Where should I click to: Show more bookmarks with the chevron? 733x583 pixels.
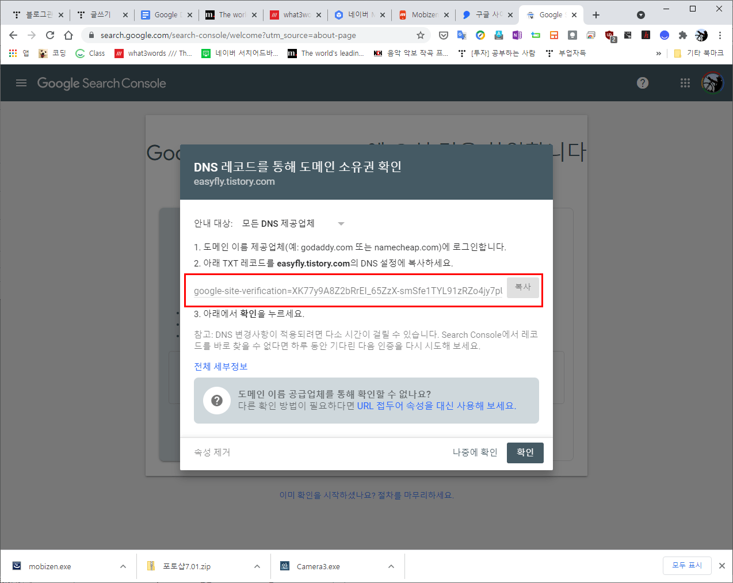point(659,53)
